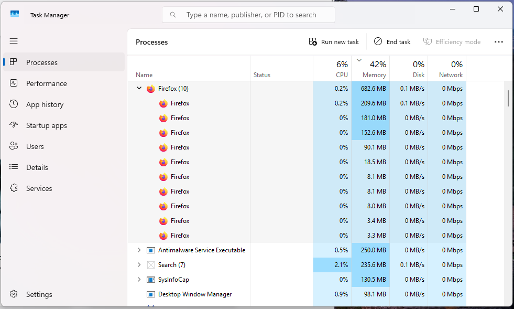Expand the Antimalware Service Executable group
This screenshot has width=514, height=309.
click(139, 250)
